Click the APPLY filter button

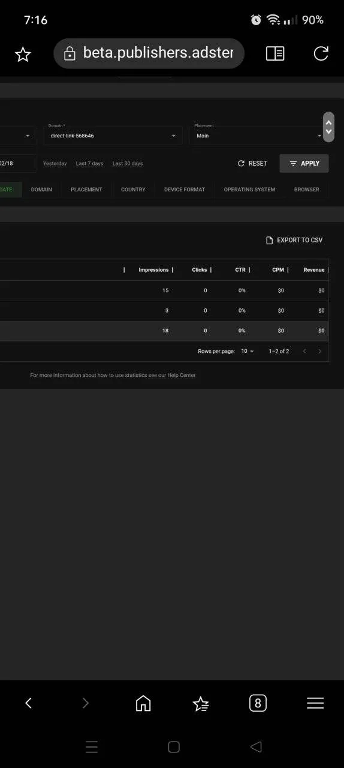coord(304,163)
